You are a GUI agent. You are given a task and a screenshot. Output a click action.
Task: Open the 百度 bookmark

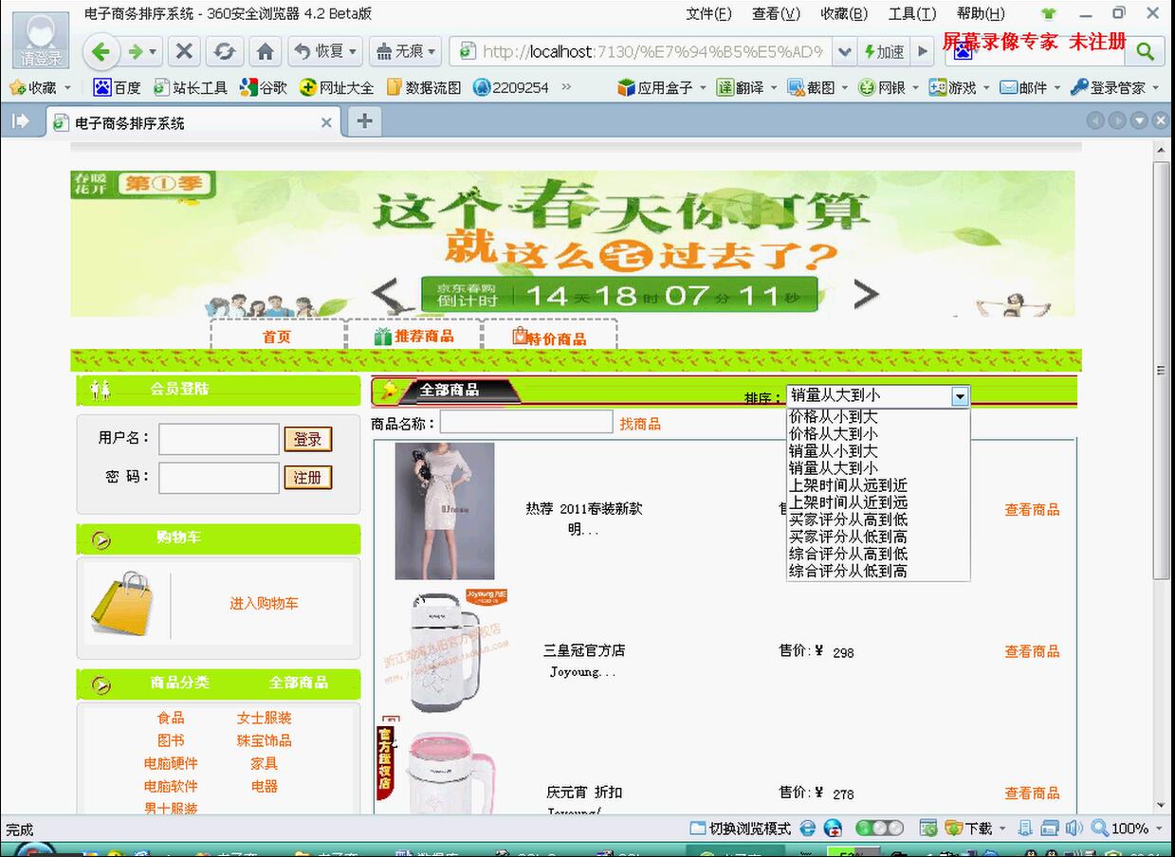[x=118, y=87]
